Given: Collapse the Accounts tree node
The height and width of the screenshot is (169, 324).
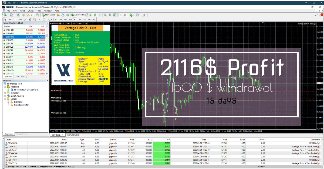Looking at the screenshot, I should point(5,87).
